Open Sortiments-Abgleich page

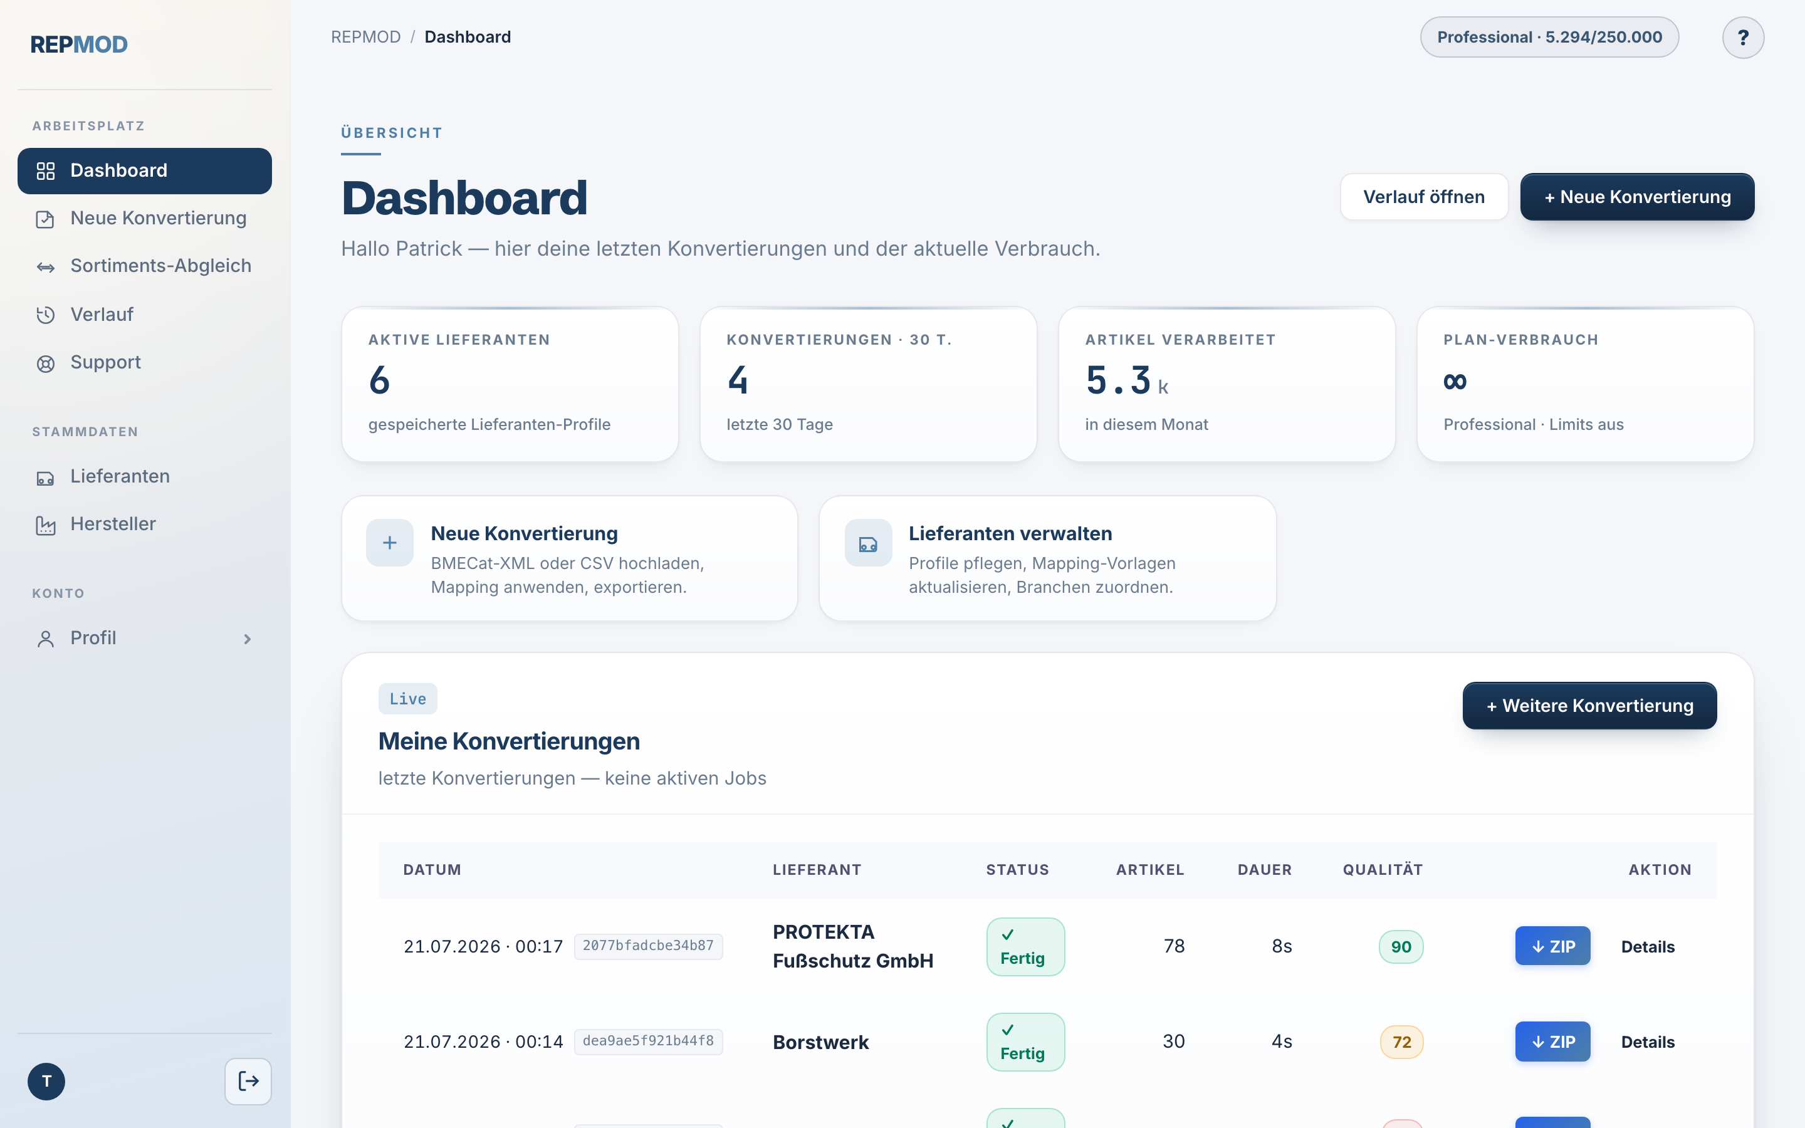[x=145, y=266]
